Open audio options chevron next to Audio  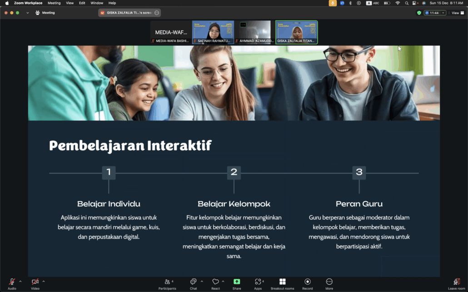click(x=20, y=282)
